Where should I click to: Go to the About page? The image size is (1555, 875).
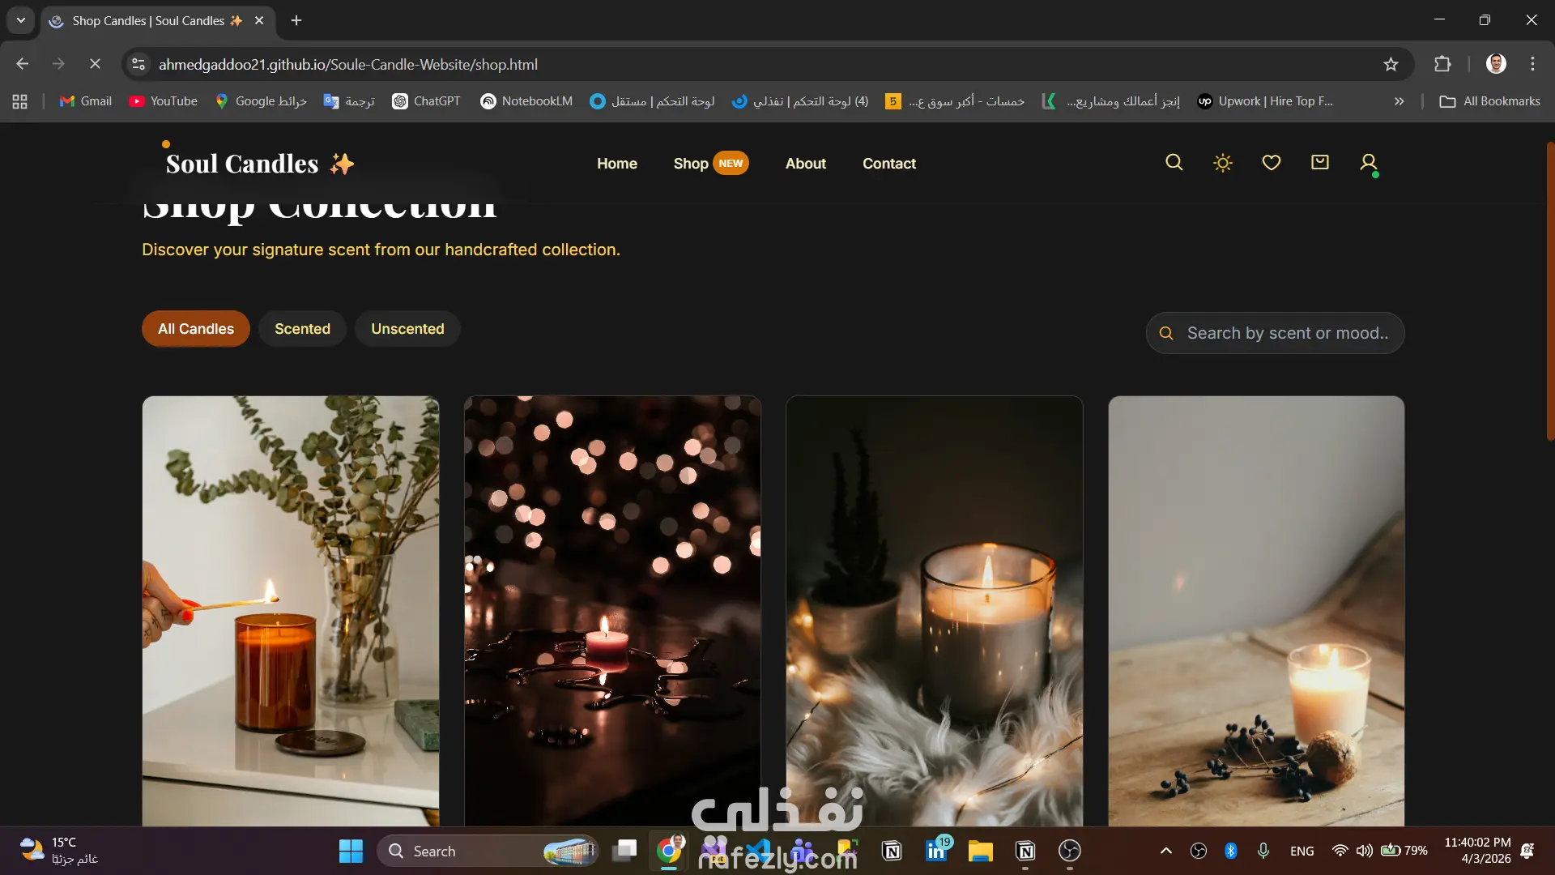click(805, 164)
